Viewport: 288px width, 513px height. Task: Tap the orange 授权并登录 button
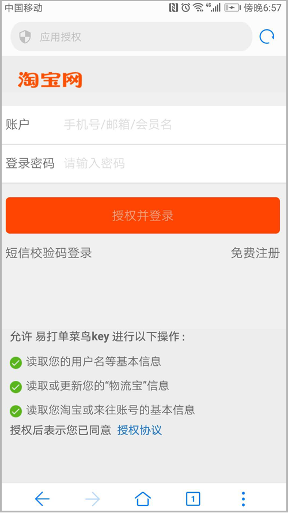tap(143, 215)
